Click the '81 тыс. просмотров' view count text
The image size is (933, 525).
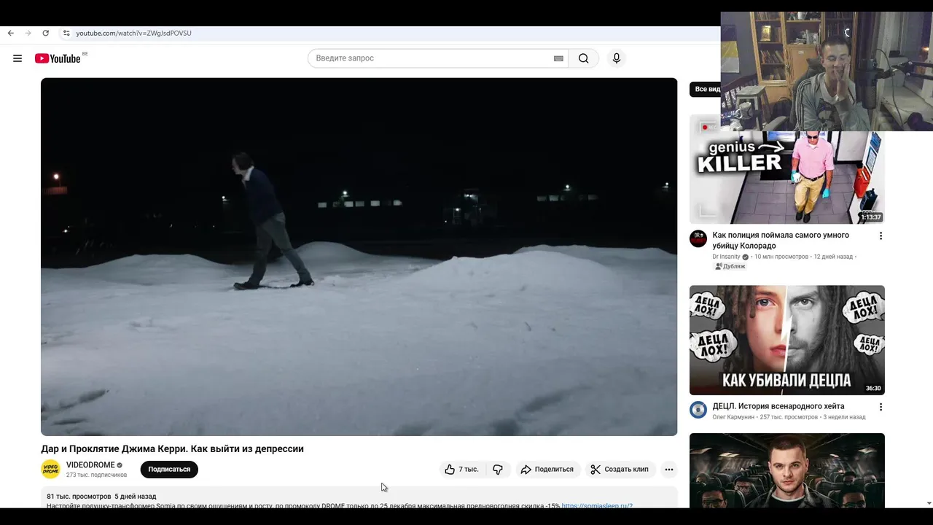pyautogui.click(x=79, y=497)
